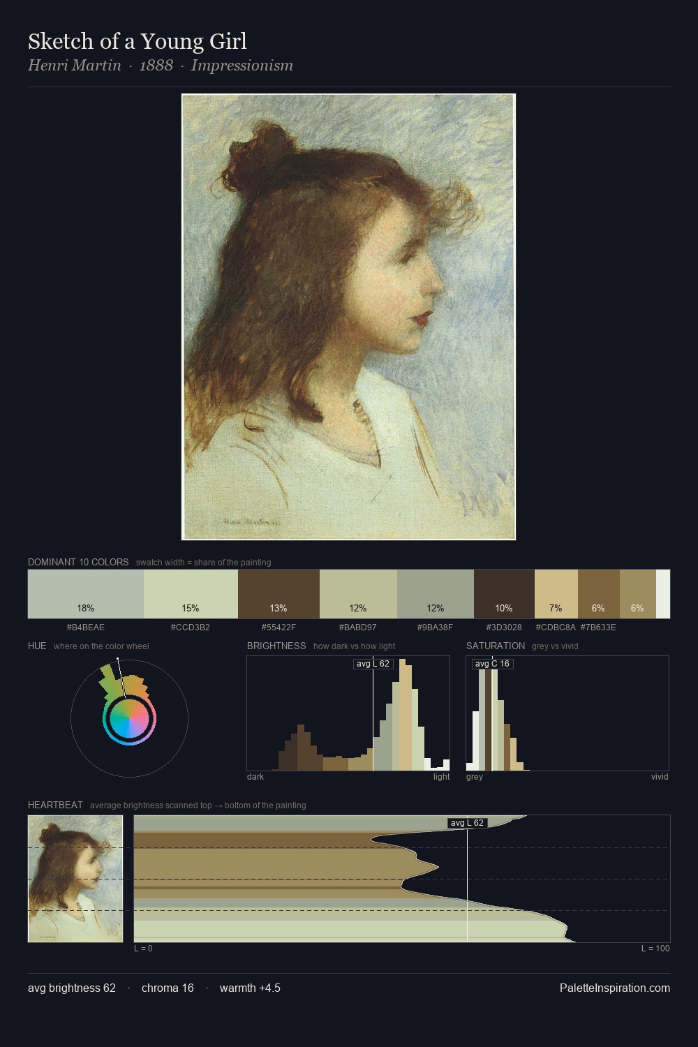Viewport: 698px width, 1047px height.
Task: Click 'how dark vs how light' caption
Action: [x=355, y=646]
